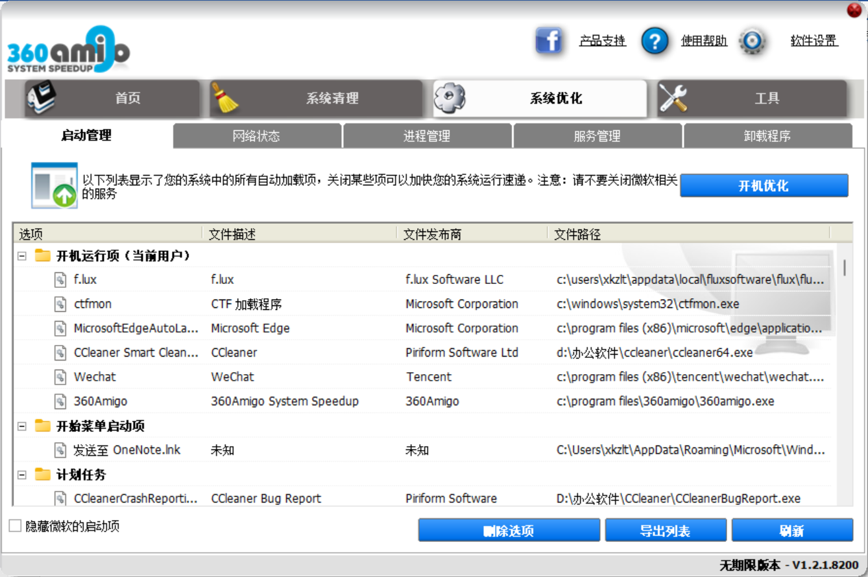Collapse the 开机运行项（当前用户） group
Screen dimensions: 868x577
22,256
